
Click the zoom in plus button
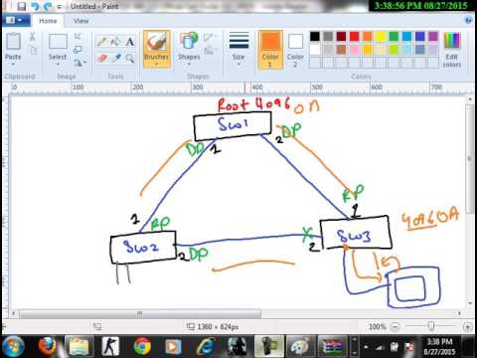pyautogui.click(x=467, y=327)
